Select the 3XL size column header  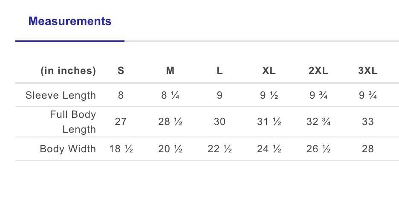[x=368, y=71]
